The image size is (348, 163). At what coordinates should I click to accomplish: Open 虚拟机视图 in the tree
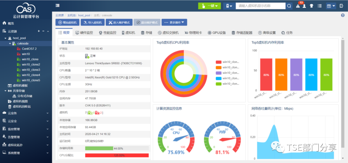pyautogui.click(x=20, y=101)
